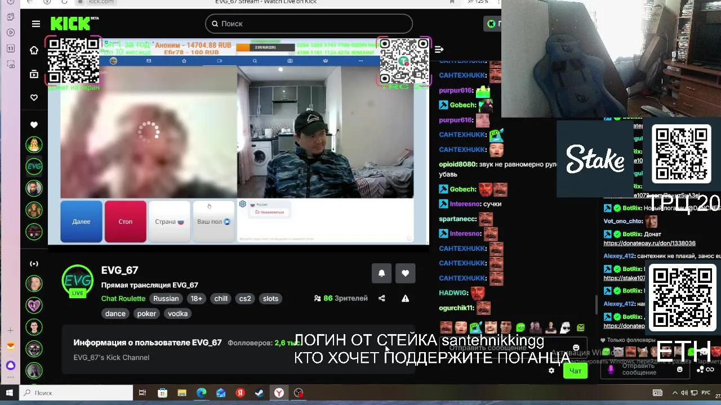Viewport: 721px width, 405px height.
Task: Click the bell notification button for EVG_67
Action: pos(381,273)
